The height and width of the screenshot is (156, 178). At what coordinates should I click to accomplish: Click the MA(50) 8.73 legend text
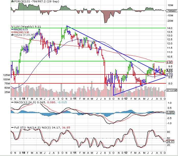(21, 29)
